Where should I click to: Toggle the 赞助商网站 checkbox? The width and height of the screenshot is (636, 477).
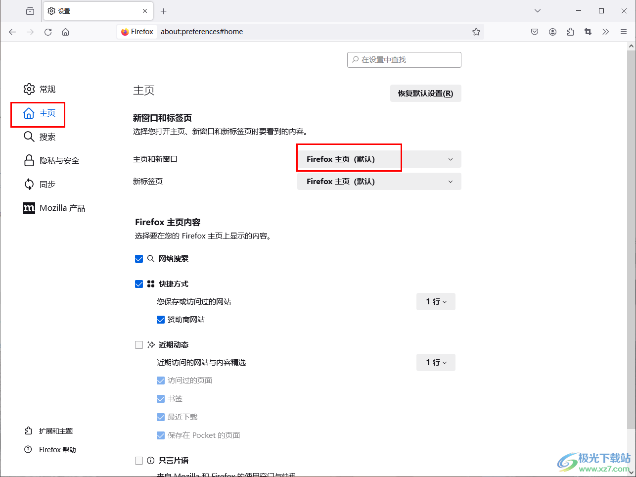coord(161,320)
